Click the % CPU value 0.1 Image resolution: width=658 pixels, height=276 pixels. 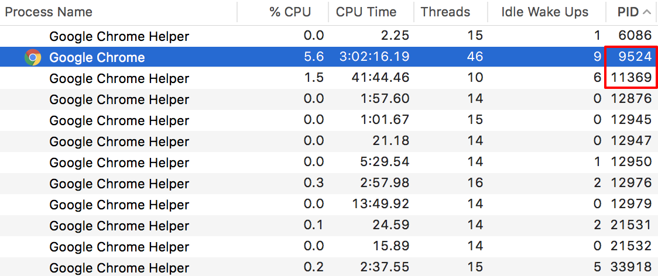point(313,225)
